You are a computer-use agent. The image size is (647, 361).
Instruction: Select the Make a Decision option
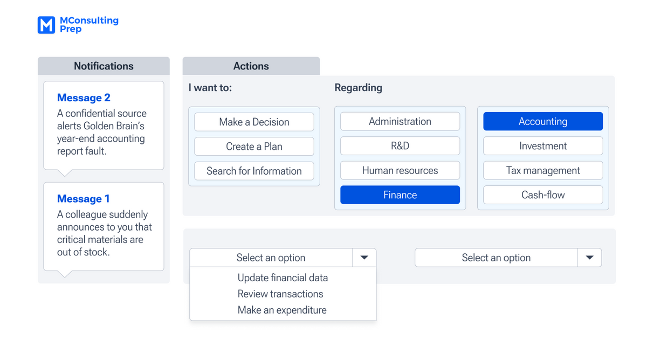(254, 122)
